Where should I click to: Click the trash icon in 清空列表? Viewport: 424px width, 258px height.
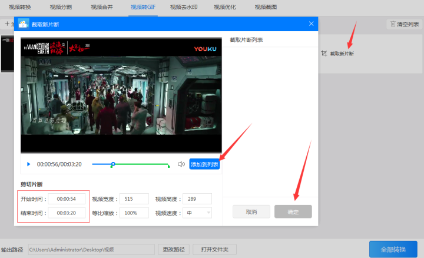click(x=393, y=24)
